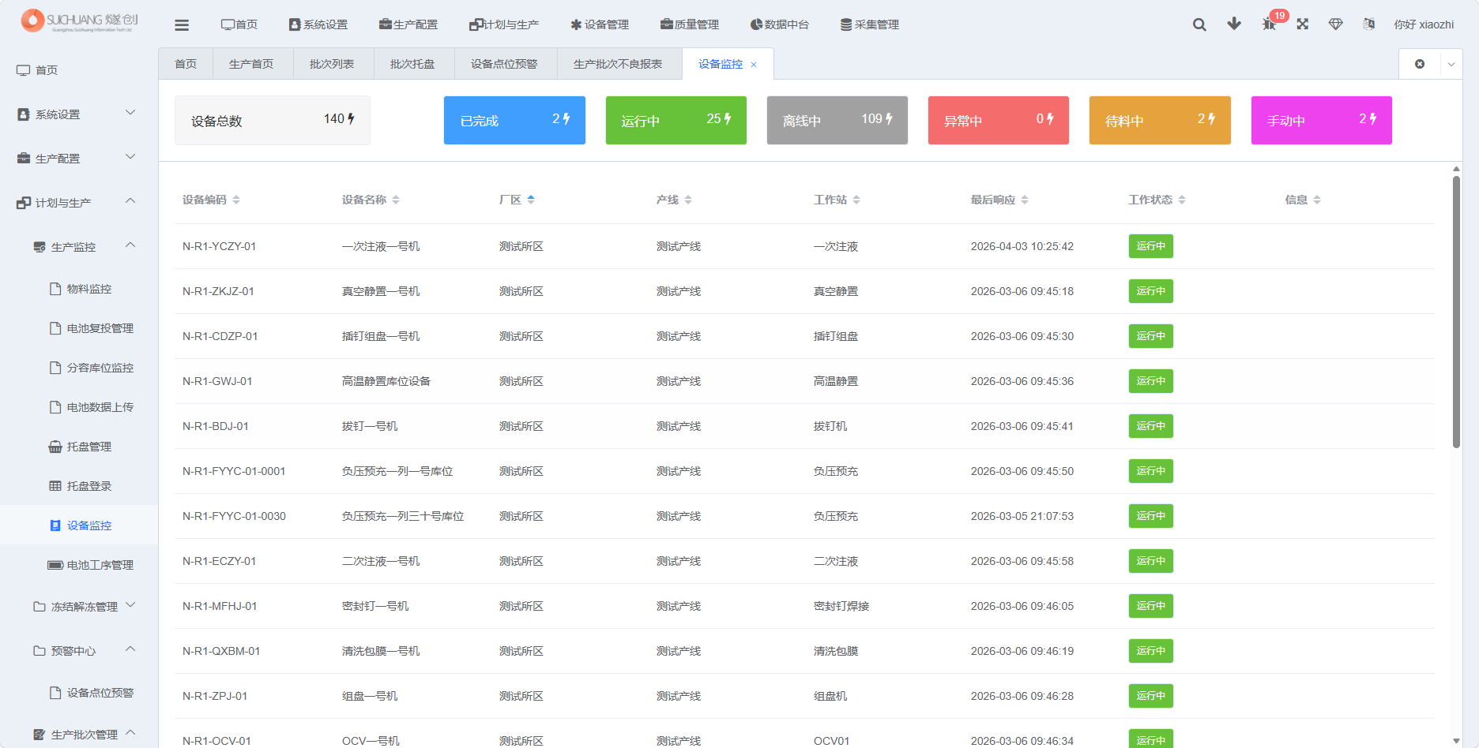Open user menu 你好 xiaozhi
Image resolution: width=1479 pixels, height=748 pixels.
click(x=1424, y=24)
